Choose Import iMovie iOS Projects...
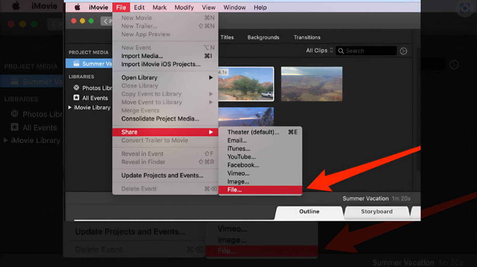477x267 pixels. tap(165, 64)
